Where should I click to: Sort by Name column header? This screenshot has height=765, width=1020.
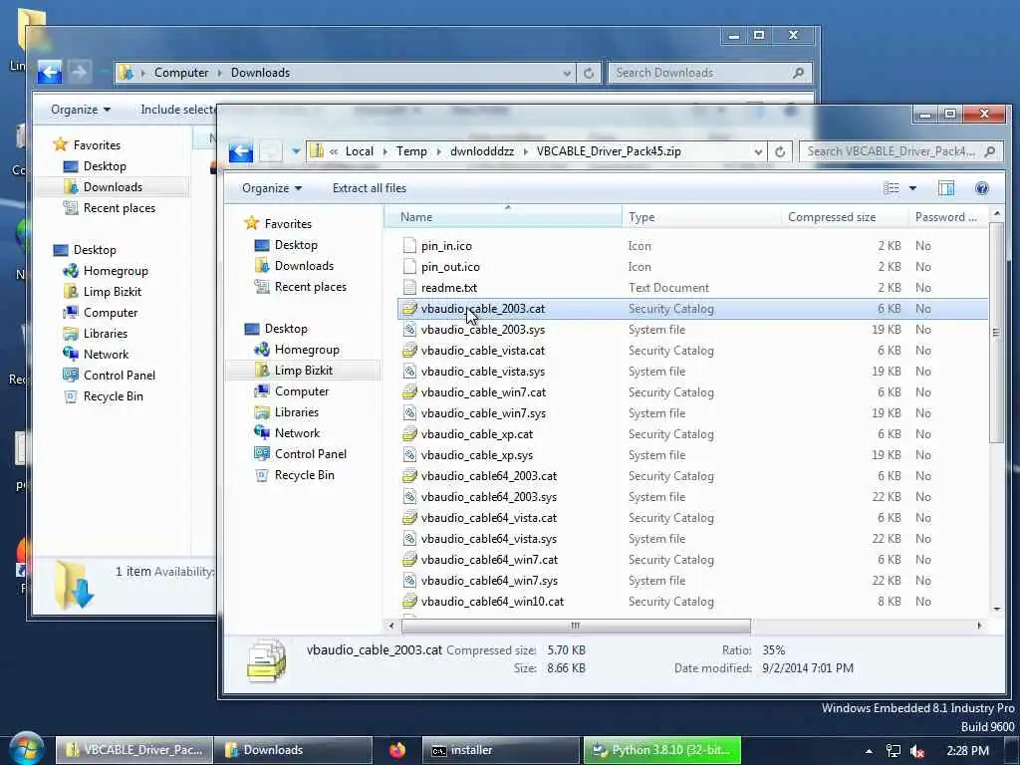[x=503, y=216]
